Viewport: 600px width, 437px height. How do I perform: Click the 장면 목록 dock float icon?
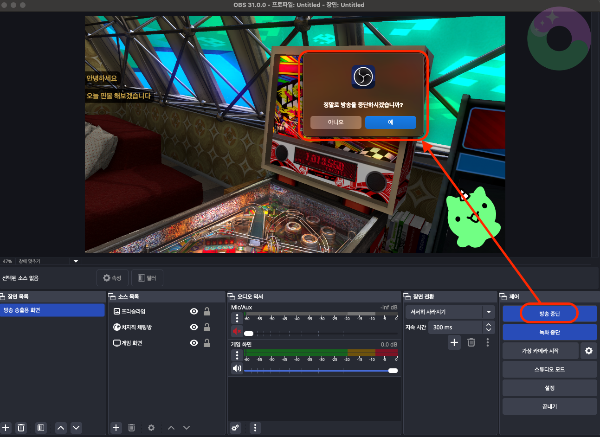(2, 296)
